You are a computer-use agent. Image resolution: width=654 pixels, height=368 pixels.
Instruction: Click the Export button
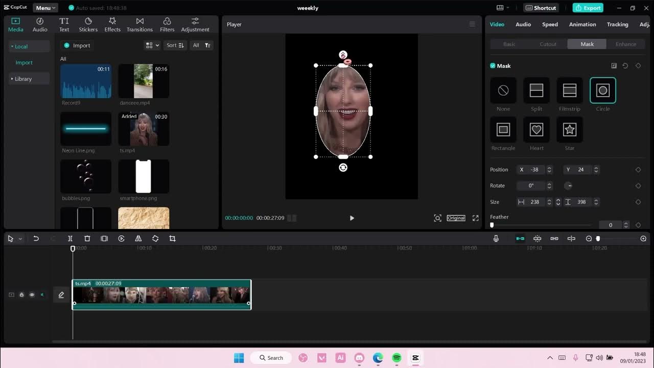point(588,8)
